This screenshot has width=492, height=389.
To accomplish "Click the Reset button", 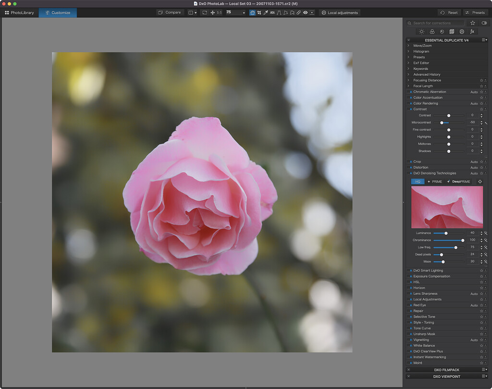I will (449, 12).
